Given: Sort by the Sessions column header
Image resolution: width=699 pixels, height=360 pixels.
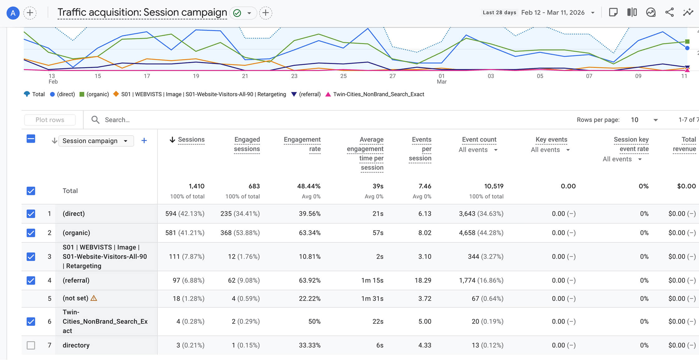Looking at the screenshot, I should [191, 140].
